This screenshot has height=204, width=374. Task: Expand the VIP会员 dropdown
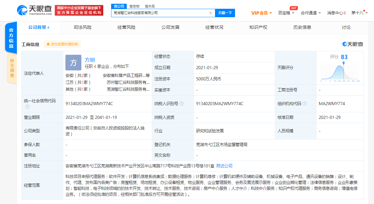261,13
